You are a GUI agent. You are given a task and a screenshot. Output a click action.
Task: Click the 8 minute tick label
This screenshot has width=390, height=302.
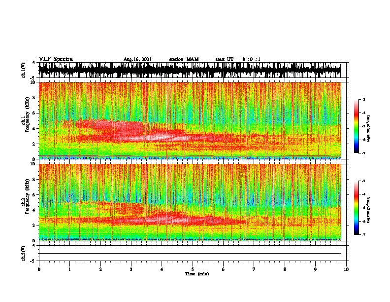click(285, 269)
